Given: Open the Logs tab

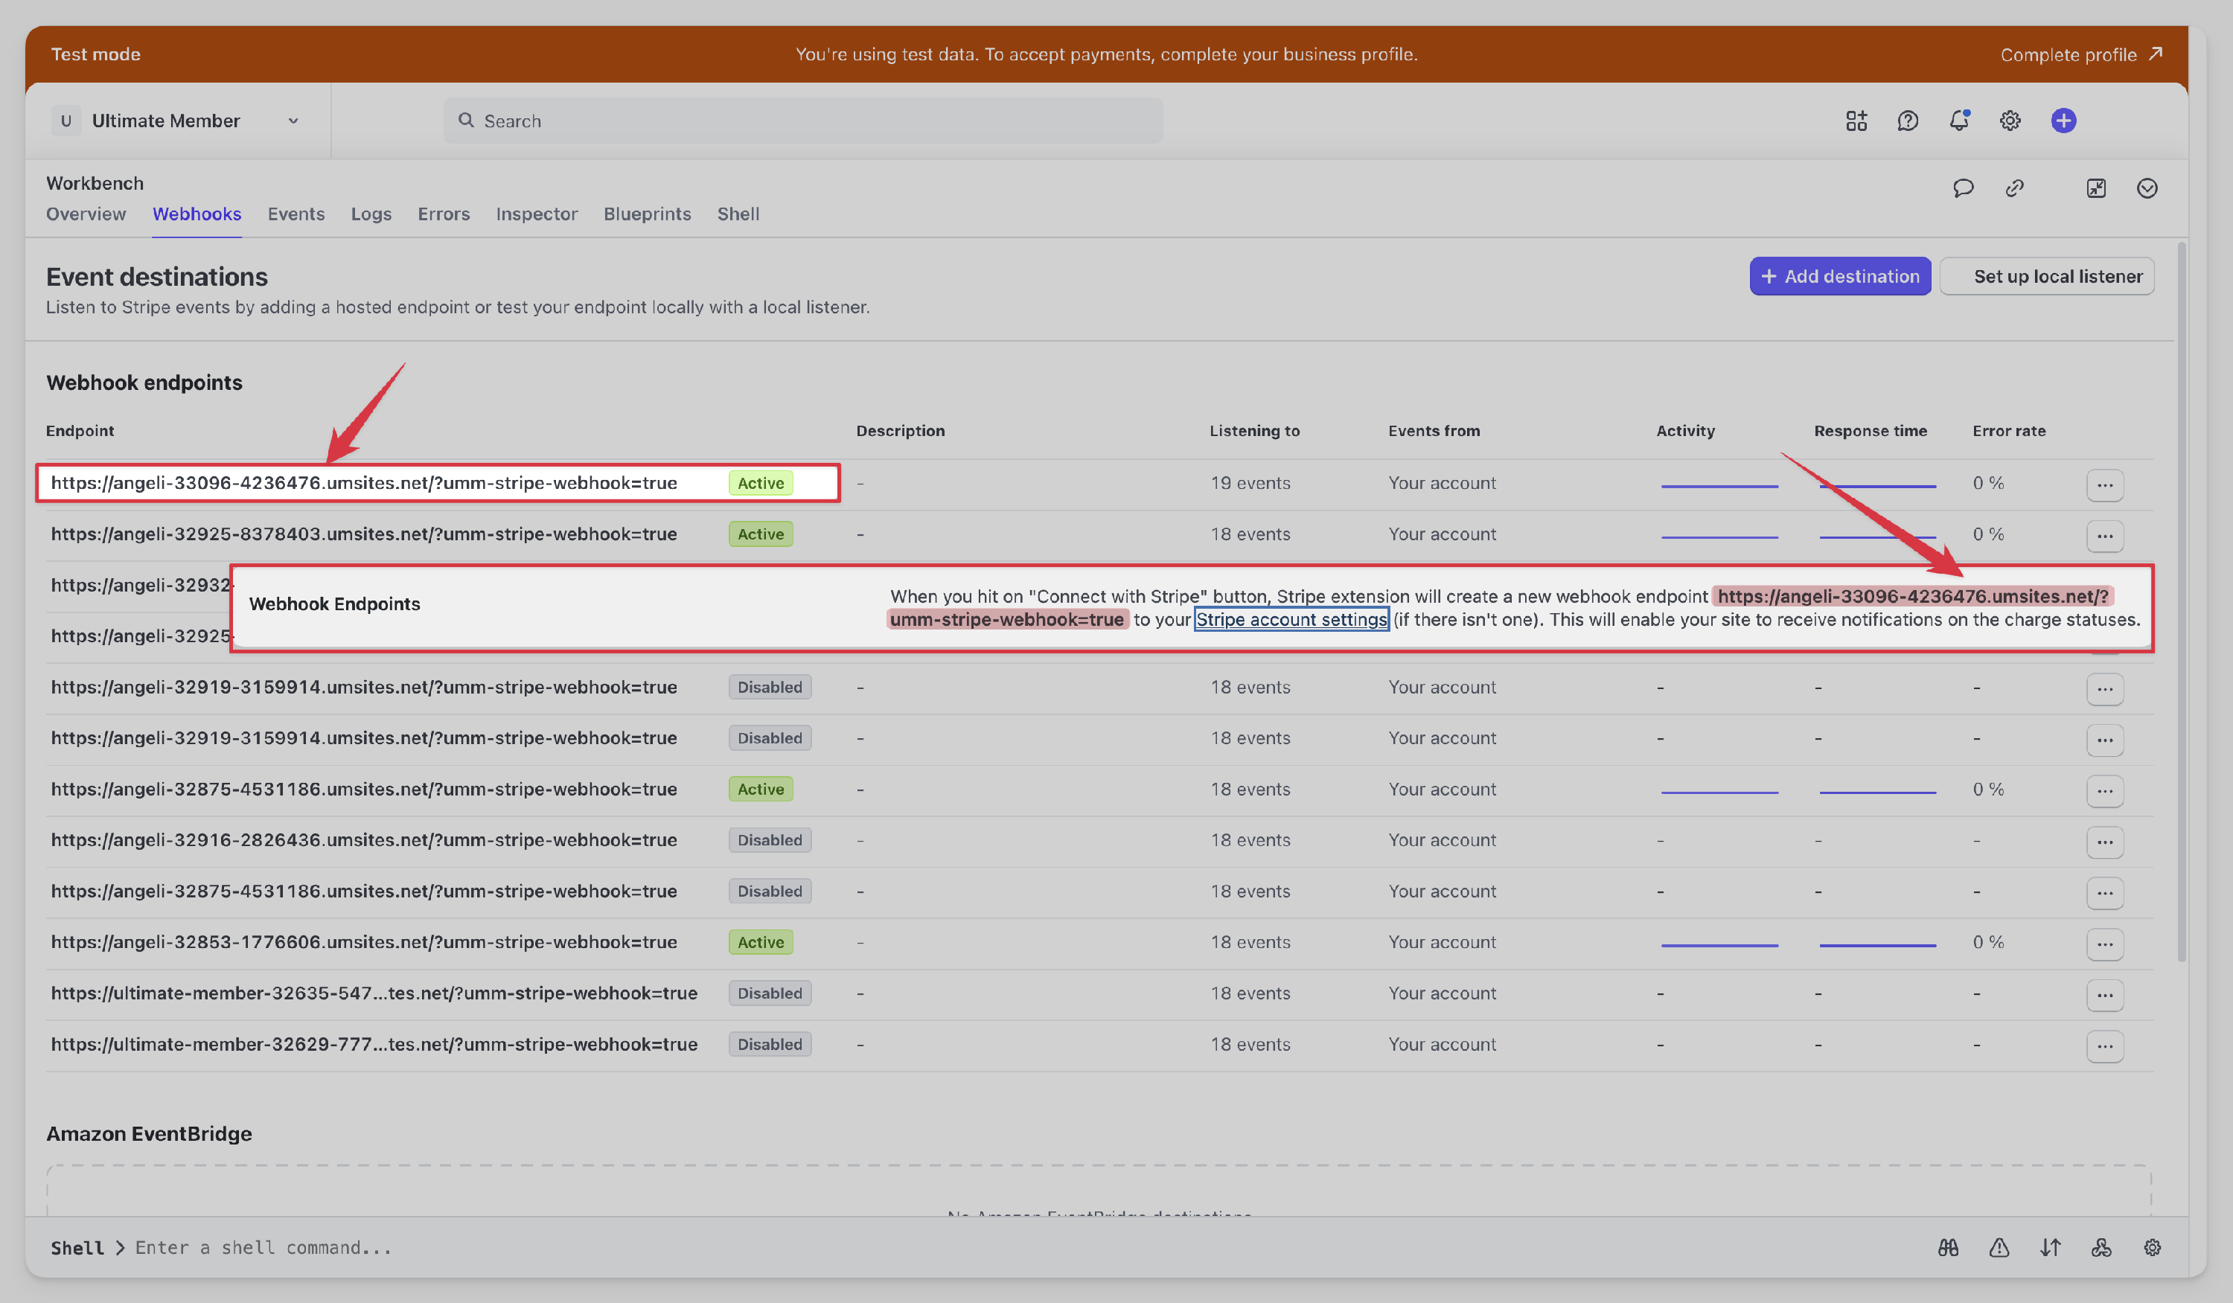Looking at the screenshot, I should tap(371, 214).
